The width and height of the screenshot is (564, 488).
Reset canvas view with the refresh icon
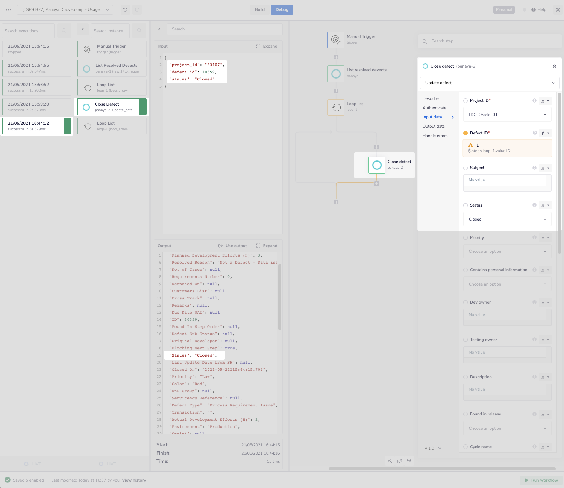point(399,461)
